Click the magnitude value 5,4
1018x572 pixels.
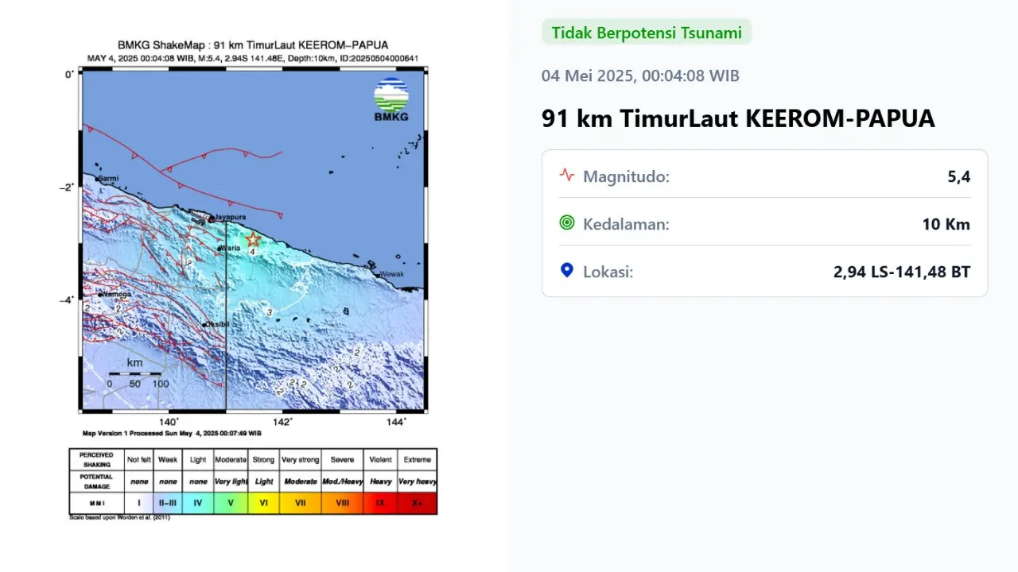click(x=958, y=176)
